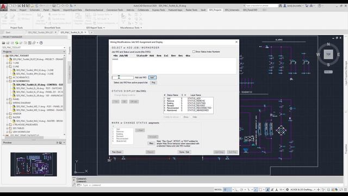The height and width of the screenshot is (196, 348).
Task: Expand the PANEL folder in project tree
Action: click(7, 99)
